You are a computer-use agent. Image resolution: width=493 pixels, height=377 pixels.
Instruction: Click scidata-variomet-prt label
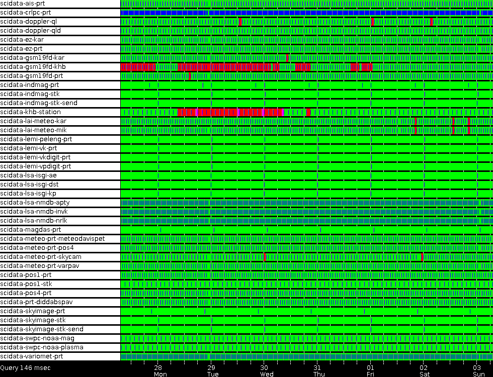(x=32, y=356)
